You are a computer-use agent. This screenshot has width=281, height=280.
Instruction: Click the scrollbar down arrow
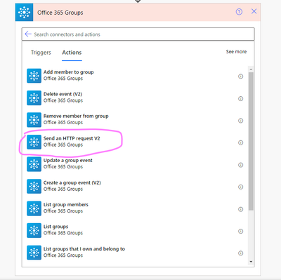pos(251,262)
